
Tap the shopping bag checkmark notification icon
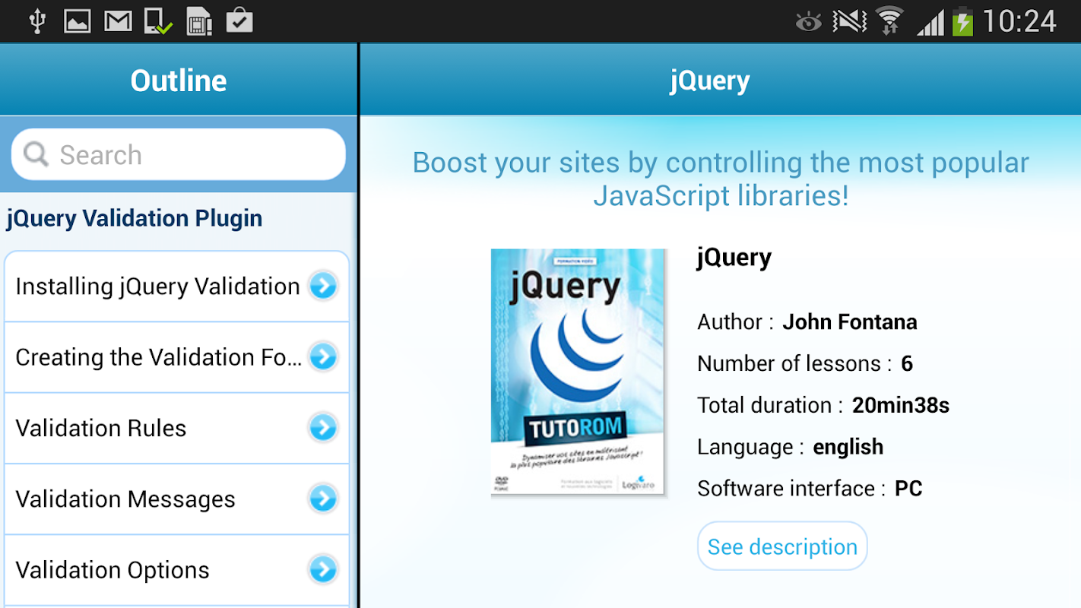coord(239,21)
